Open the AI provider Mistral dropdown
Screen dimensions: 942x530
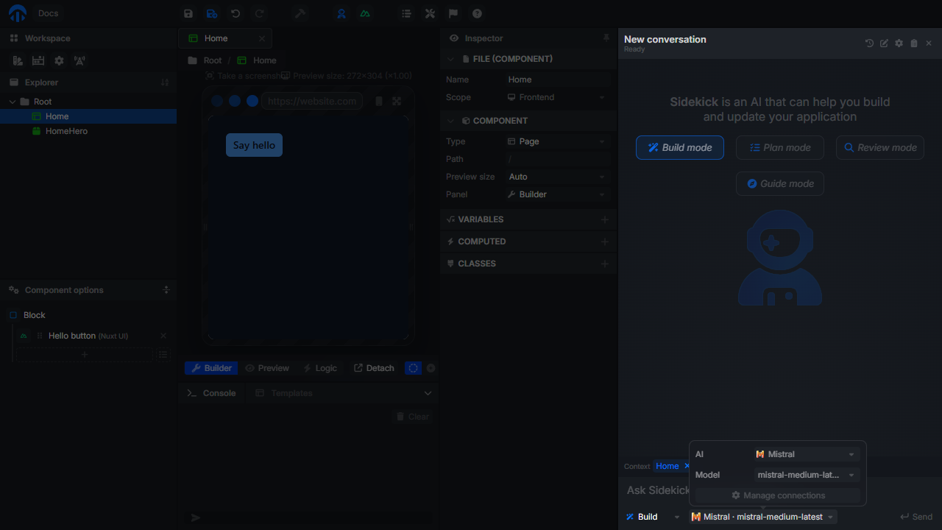[x=807, y=454]
